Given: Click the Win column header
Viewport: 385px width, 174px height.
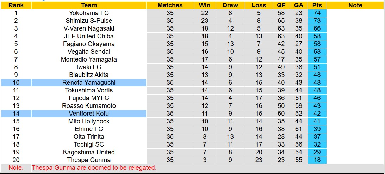Looking at the screenshot, I should click(x=205, y=5).
